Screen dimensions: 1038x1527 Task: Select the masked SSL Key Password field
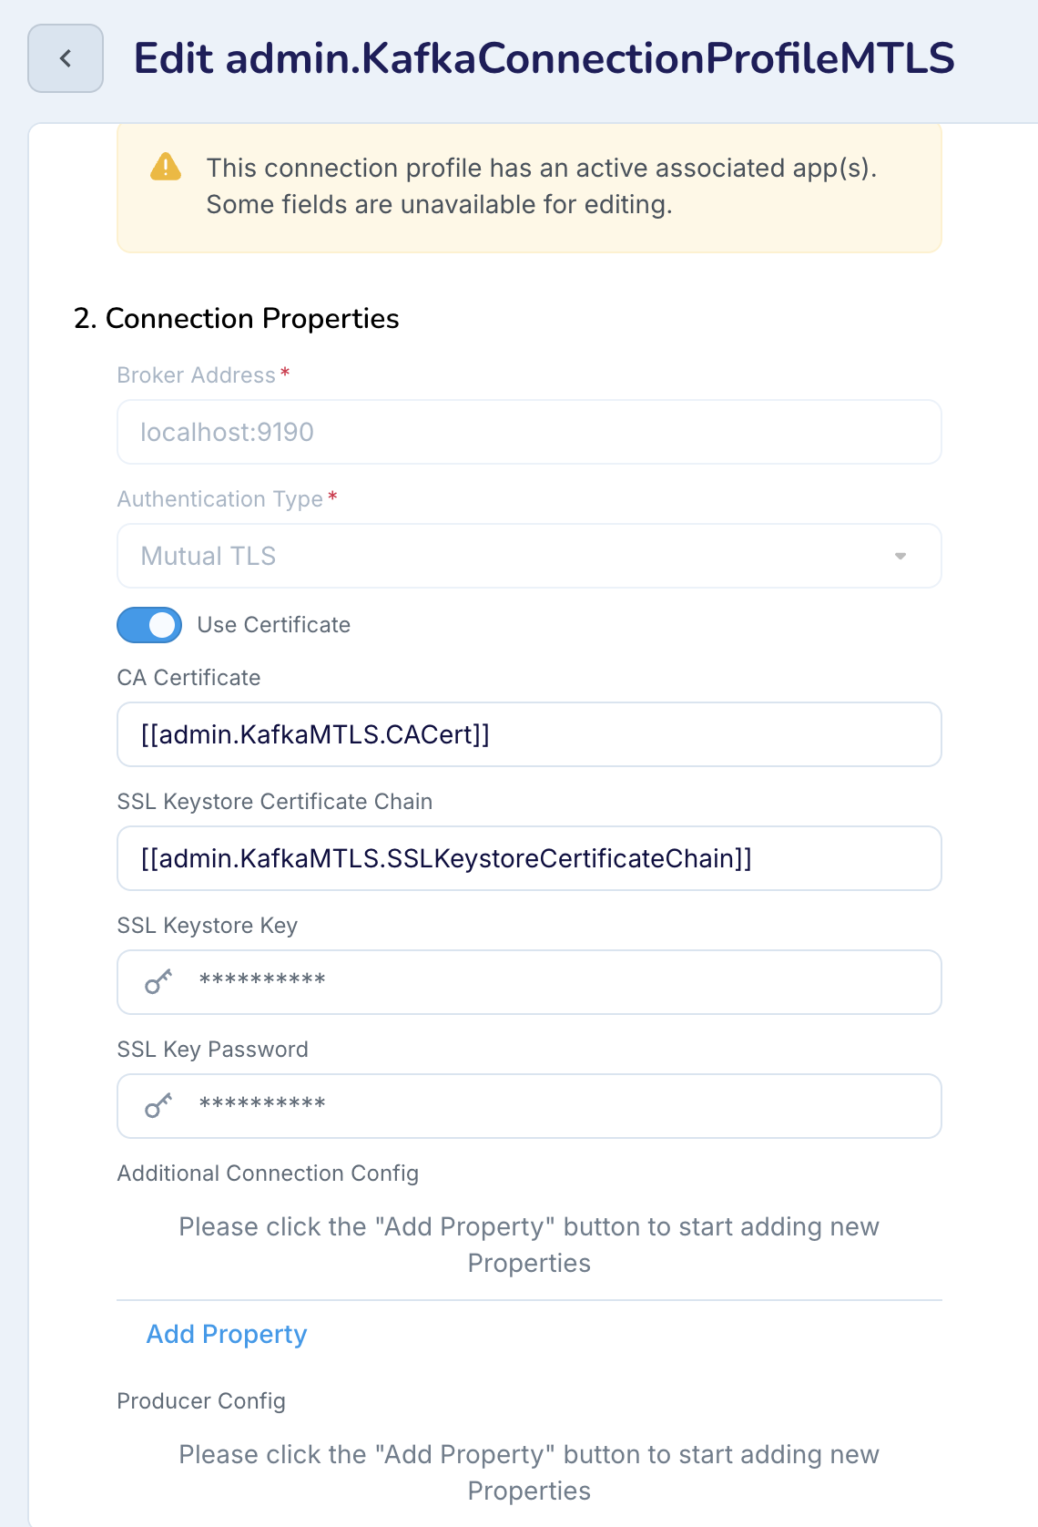tap(546, 1106)
